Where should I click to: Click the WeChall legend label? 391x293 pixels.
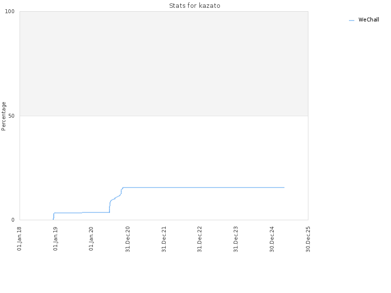[x=369, y=20]
